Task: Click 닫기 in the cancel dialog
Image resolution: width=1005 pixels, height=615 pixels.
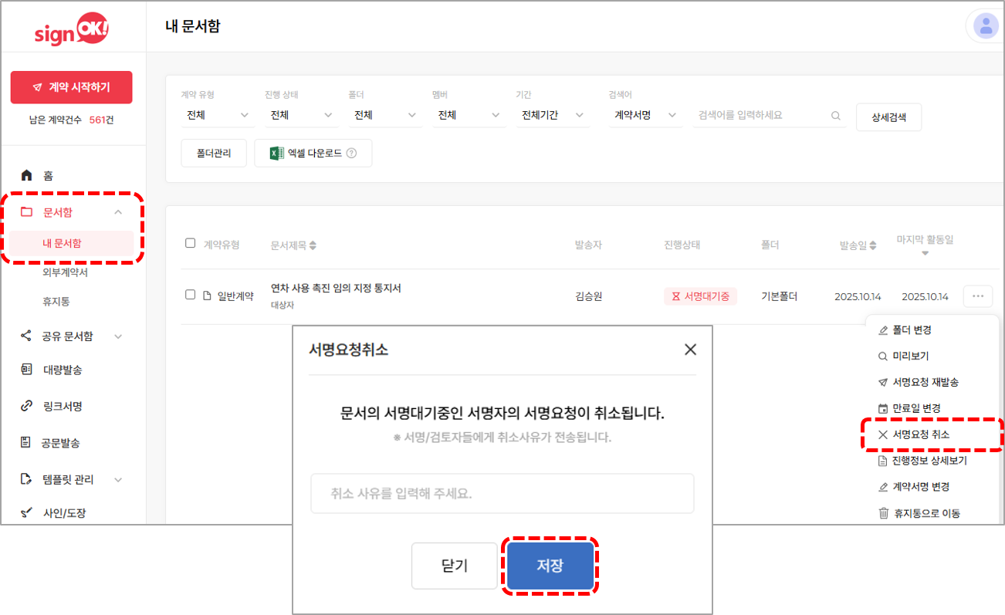Action: [455, 566]
